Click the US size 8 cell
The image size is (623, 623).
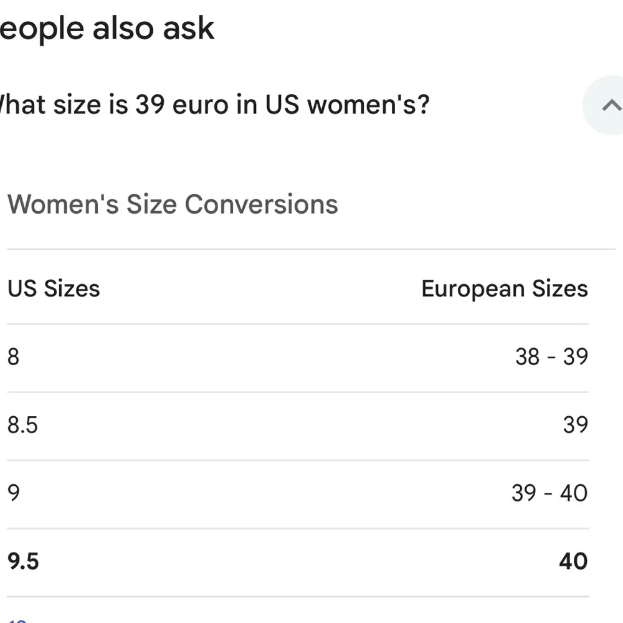(14, 357)
